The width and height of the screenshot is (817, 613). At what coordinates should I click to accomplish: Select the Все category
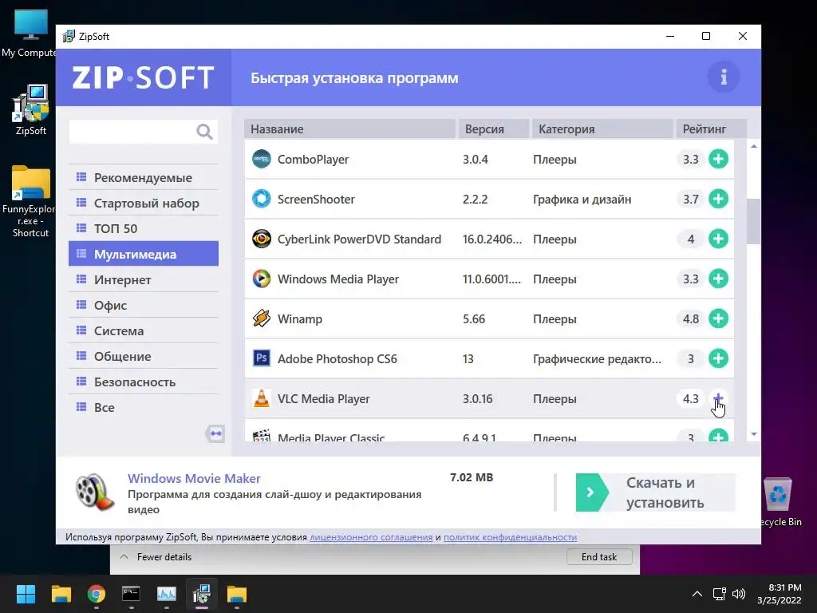coord(144,407)
